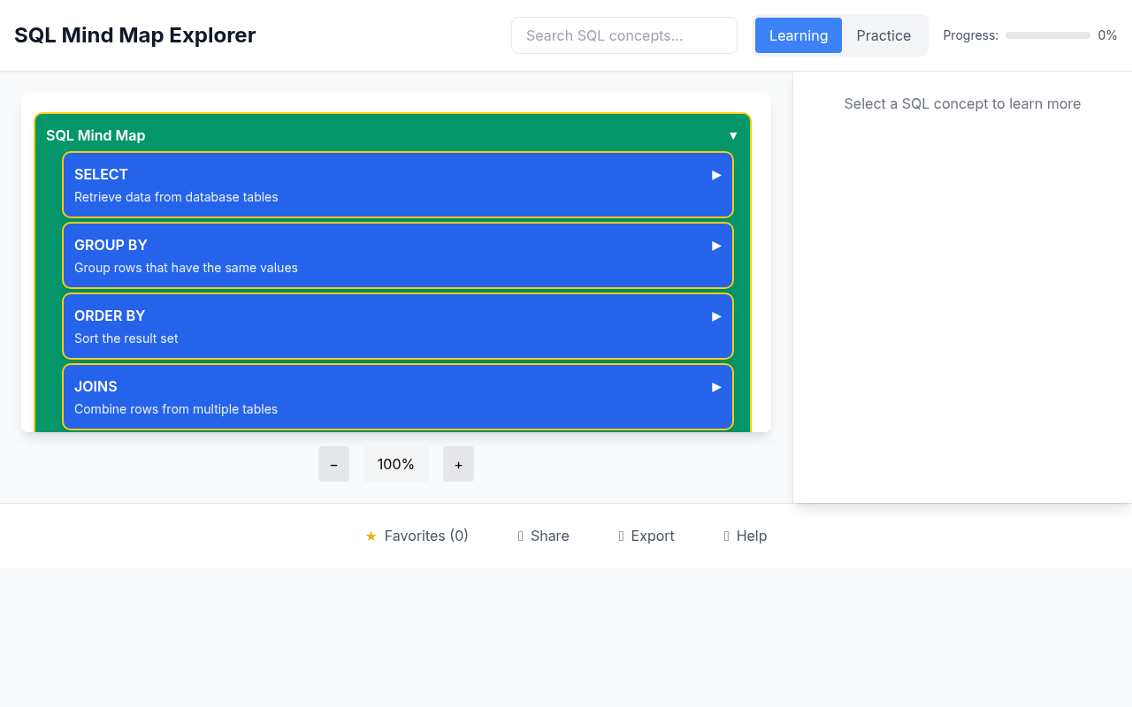Click the Export button

(646, 536)
